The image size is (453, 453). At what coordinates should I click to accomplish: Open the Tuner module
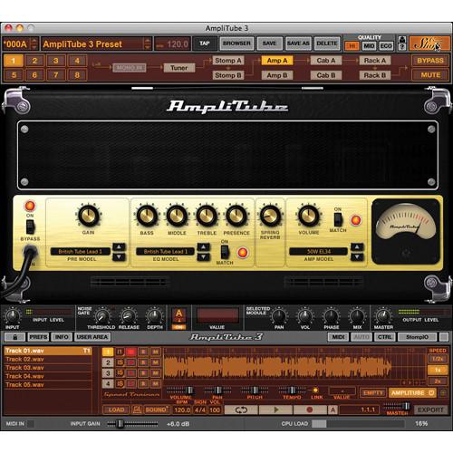click(179, 68)
